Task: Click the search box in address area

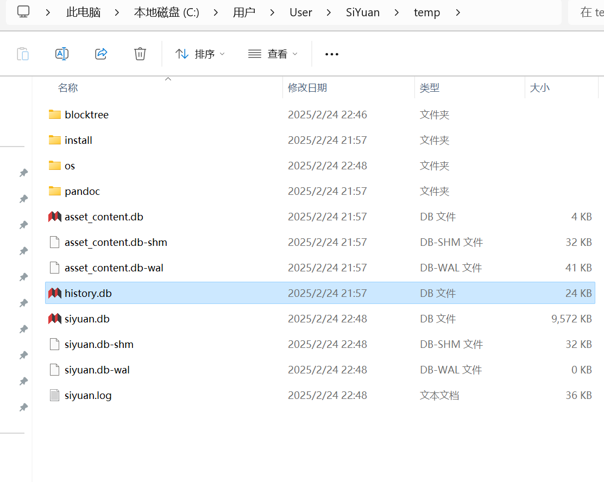Action: [x=586, y=12]
